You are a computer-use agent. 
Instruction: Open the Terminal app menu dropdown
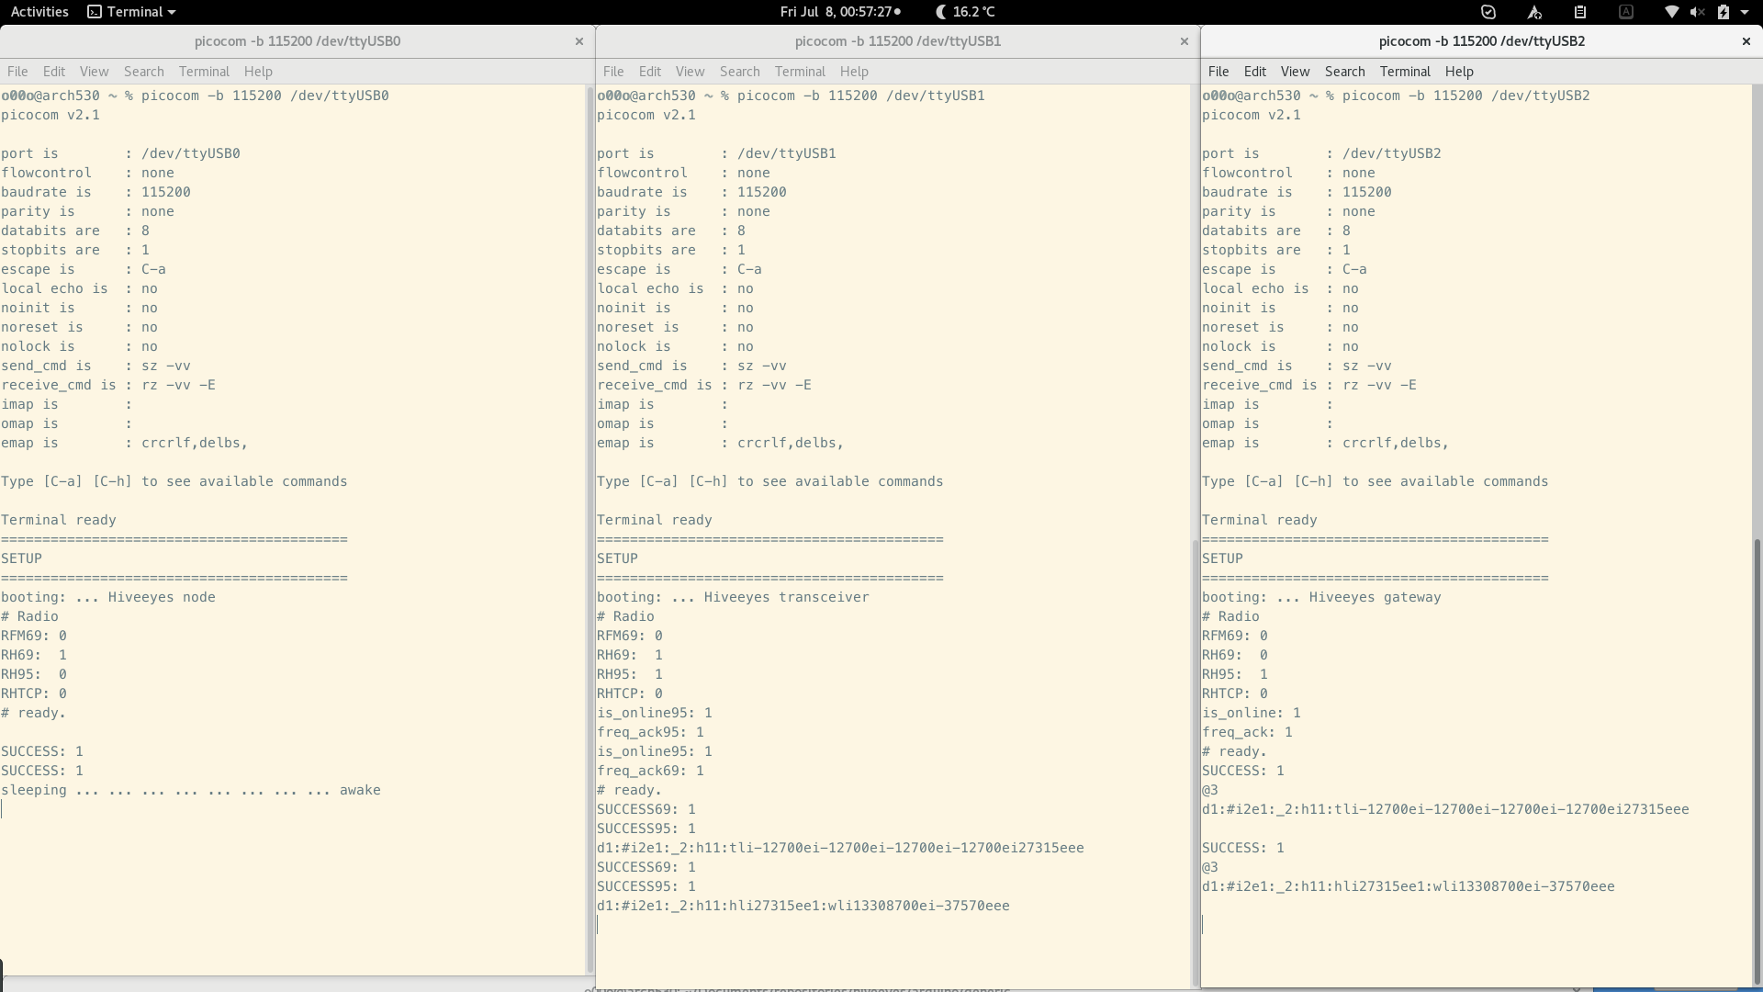[x=131, y=12]
